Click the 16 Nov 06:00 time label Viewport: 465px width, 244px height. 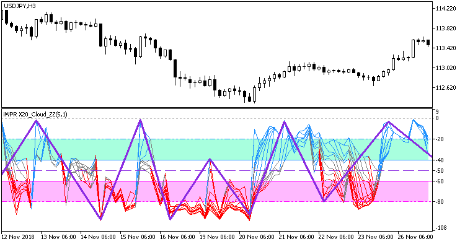177,237
